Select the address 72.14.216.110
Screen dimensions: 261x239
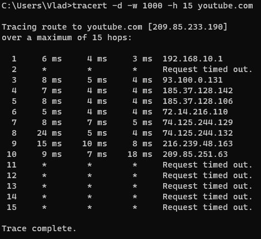(x=195, y=112)
